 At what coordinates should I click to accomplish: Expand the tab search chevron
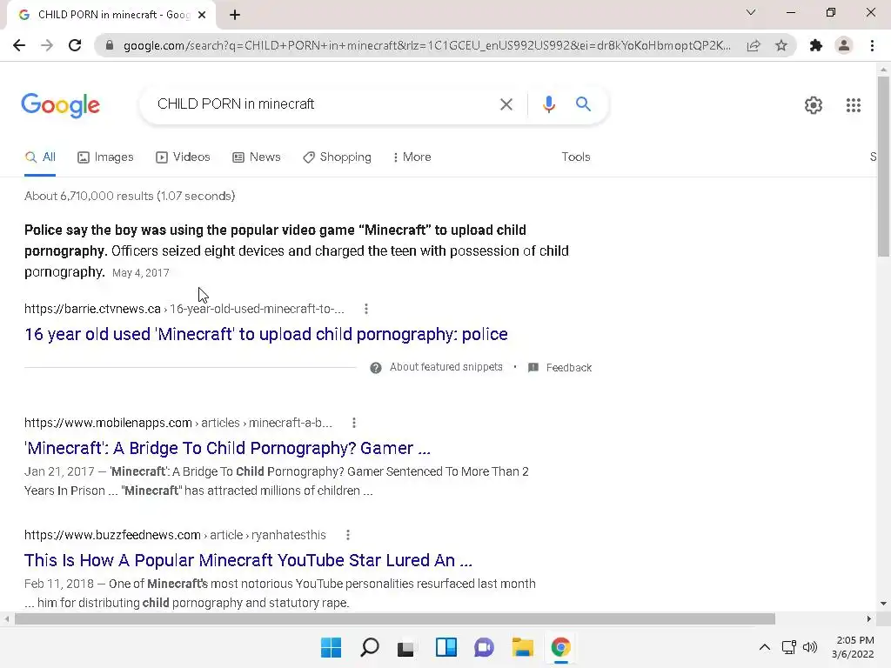[x=751, y=12]
